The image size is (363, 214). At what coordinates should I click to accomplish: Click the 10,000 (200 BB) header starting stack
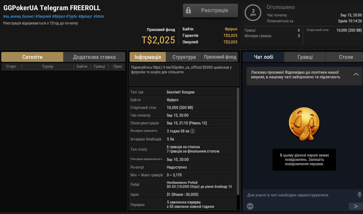pyautogui.click(x=349, y=30)
